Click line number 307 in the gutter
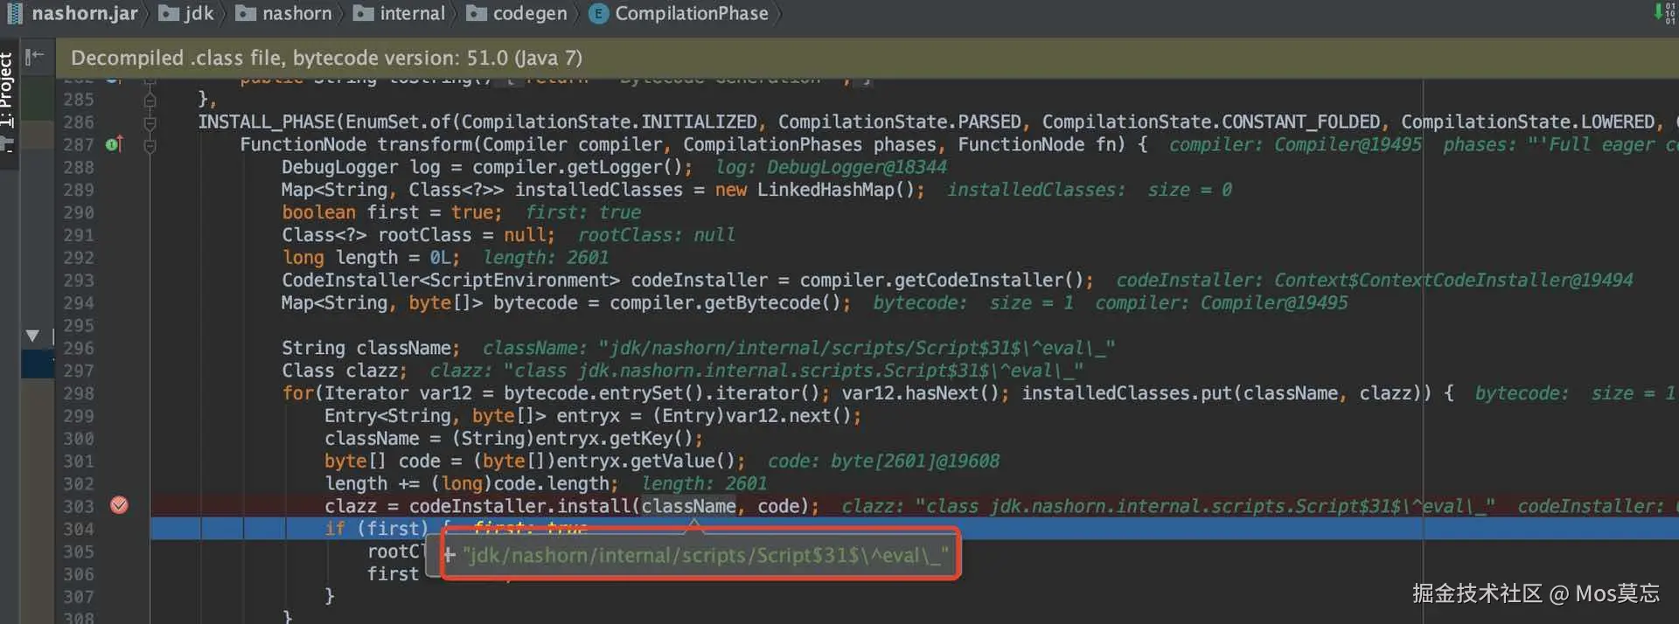The width and height of the screenshot is (1679, 624). click(78, 597)
